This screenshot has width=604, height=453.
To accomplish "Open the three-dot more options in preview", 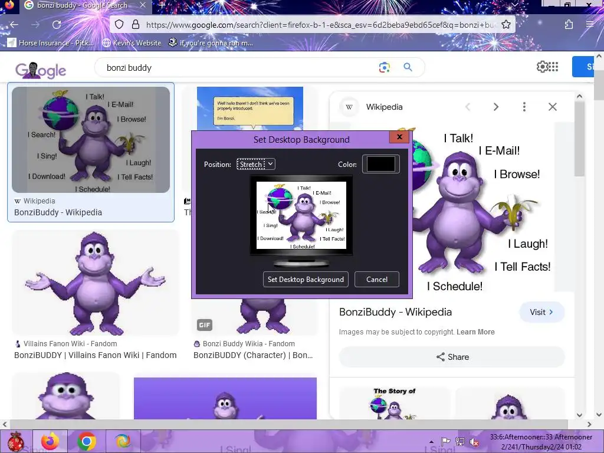I will 524,107.
